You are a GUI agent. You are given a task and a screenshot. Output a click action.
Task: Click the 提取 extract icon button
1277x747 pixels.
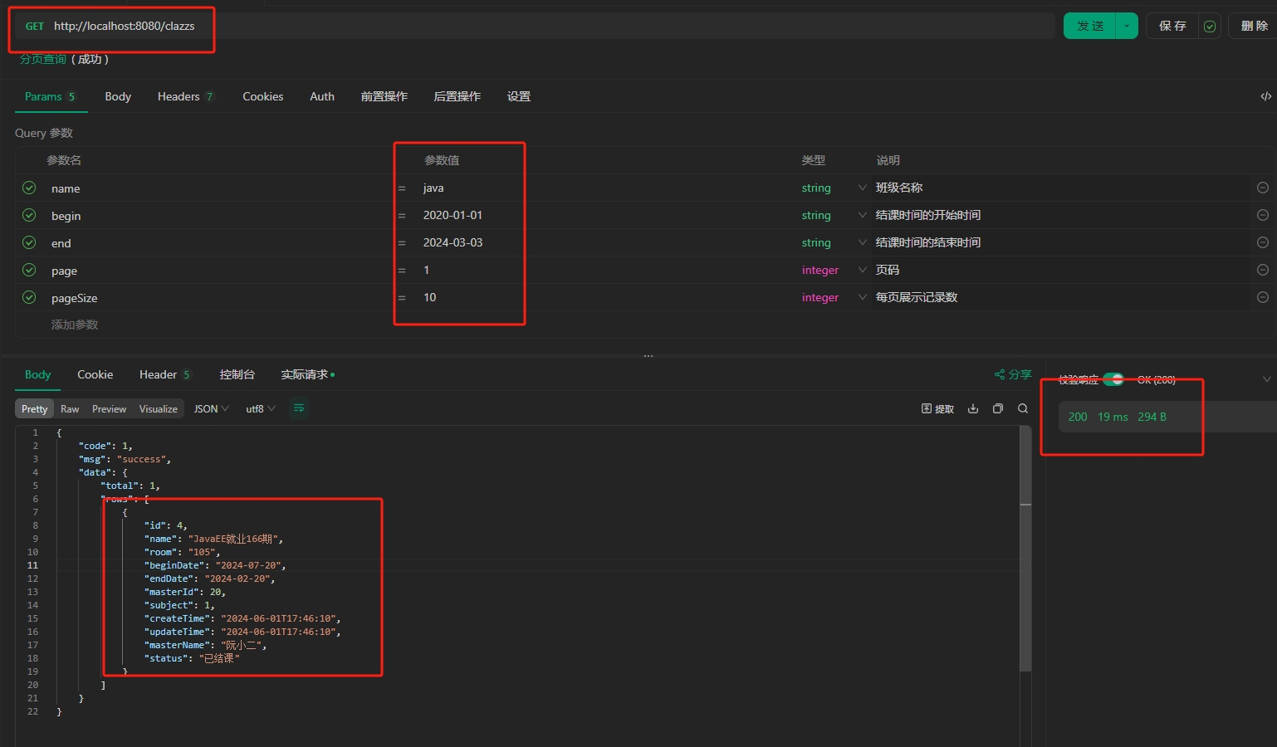937,408
